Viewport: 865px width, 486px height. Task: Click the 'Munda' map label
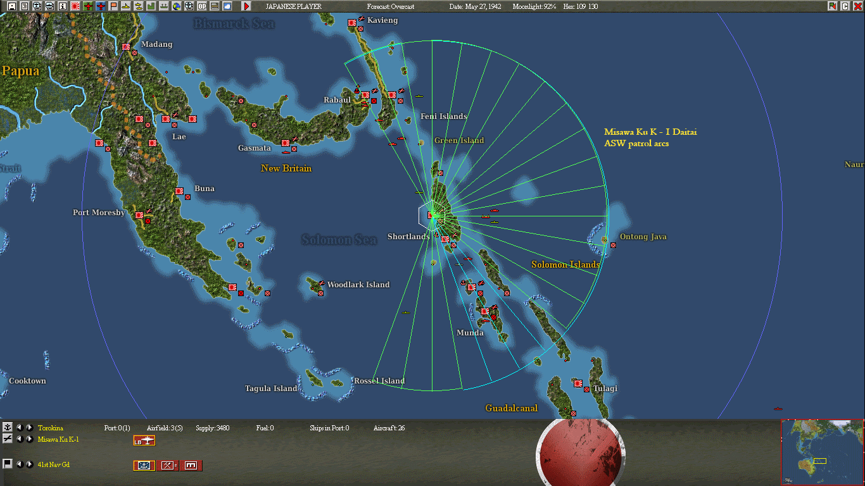pyautogui.click(x=470, y=333)
